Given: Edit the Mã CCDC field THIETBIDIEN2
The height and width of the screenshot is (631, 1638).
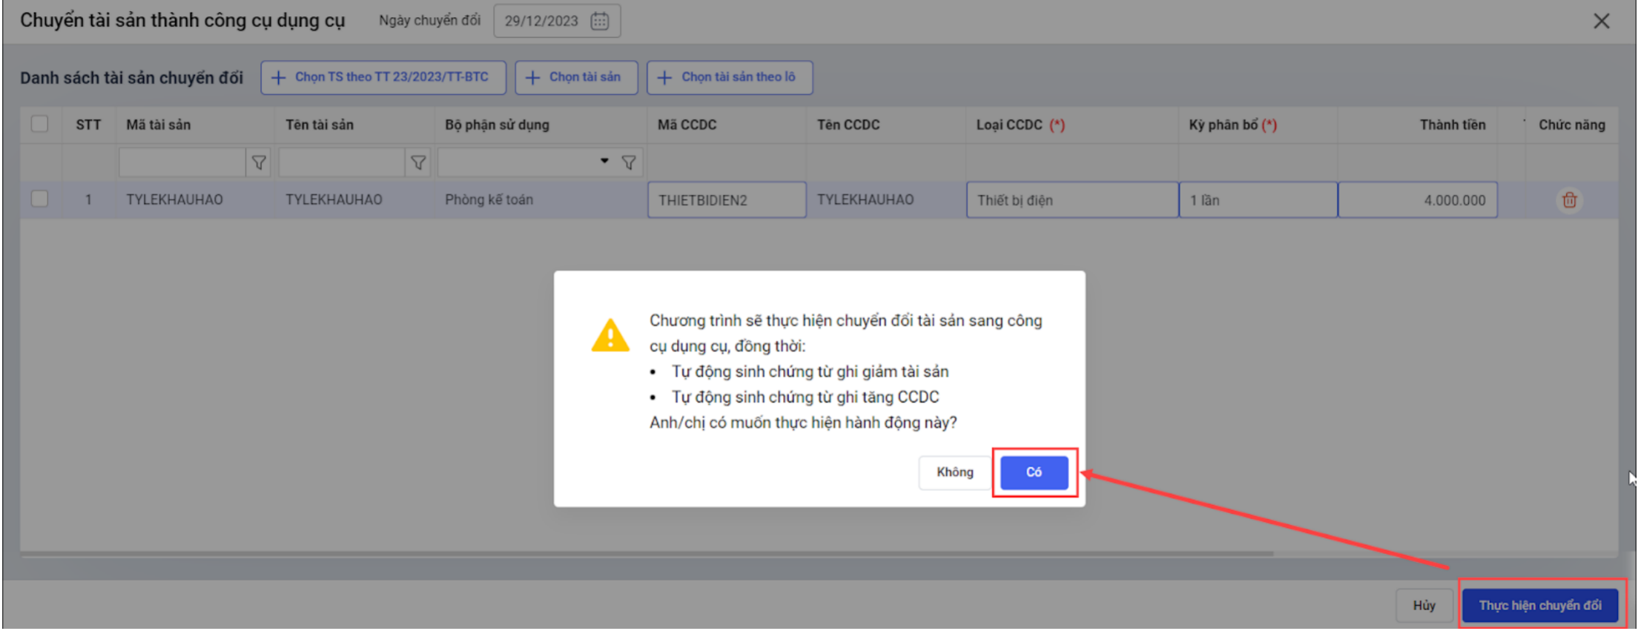Looking at the screenshot, I should [727, 200].
